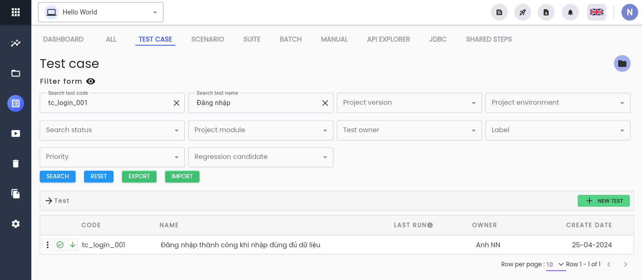Open the copy documents sidebar icon
The height and width of the screenshot is (280, 642).
[16, 194]
